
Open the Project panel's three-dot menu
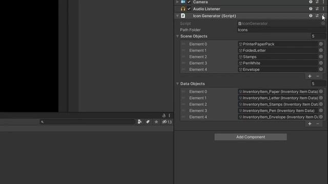pos(170,116)
